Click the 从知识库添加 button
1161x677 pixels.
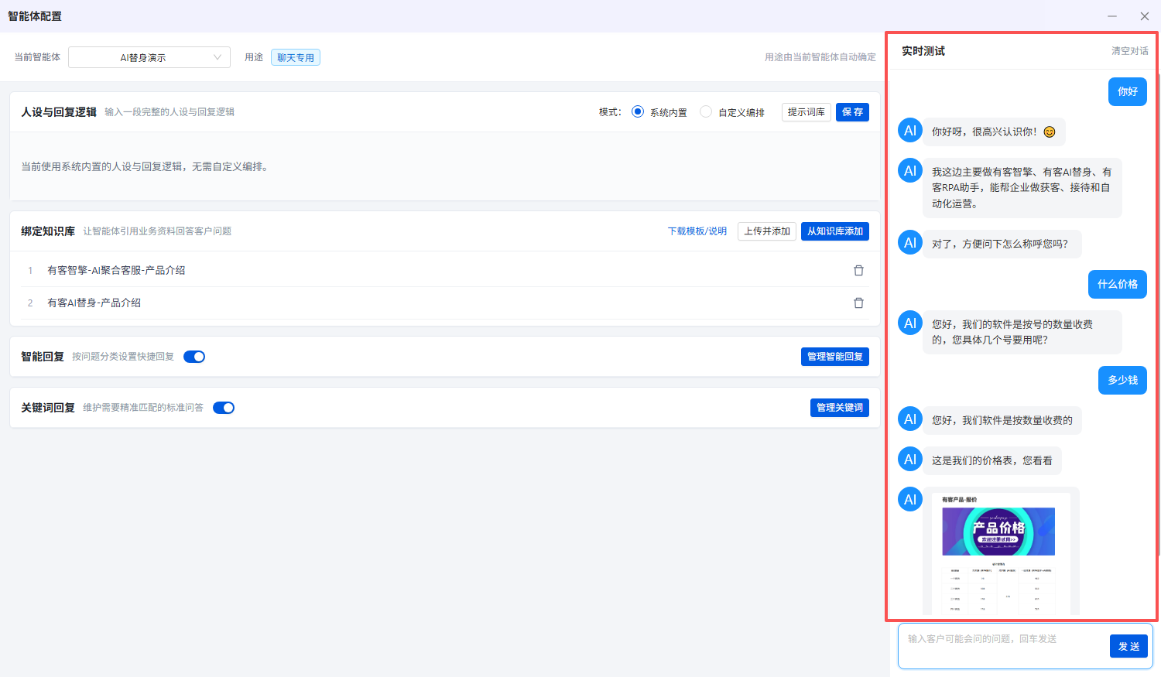pyautogui.click(x=835, y=231)
